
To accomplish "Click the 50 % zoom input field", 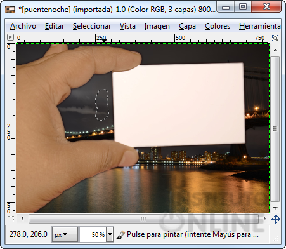I will pos(93,234).
